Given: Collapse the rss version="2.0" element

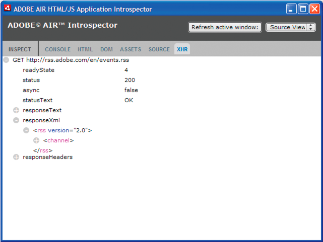Looking at the screenshot, I should pyautogui.click(x=26, y=130).
